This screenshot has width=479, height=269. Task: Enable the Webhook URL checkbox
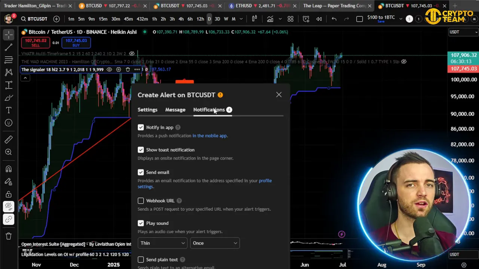click(141, 201)
